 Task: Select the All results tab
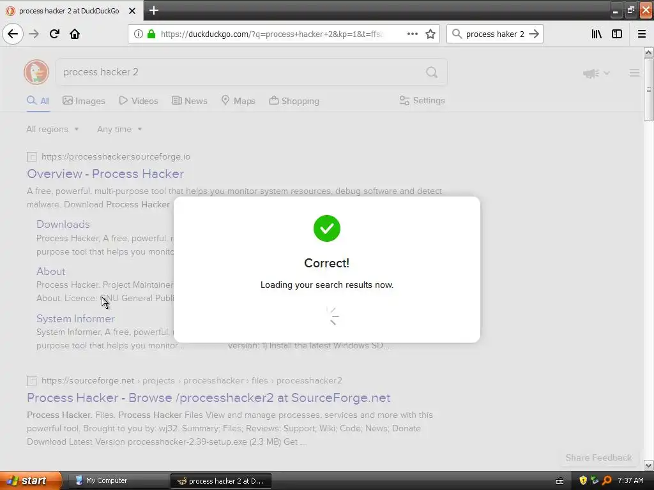[38, 100]
